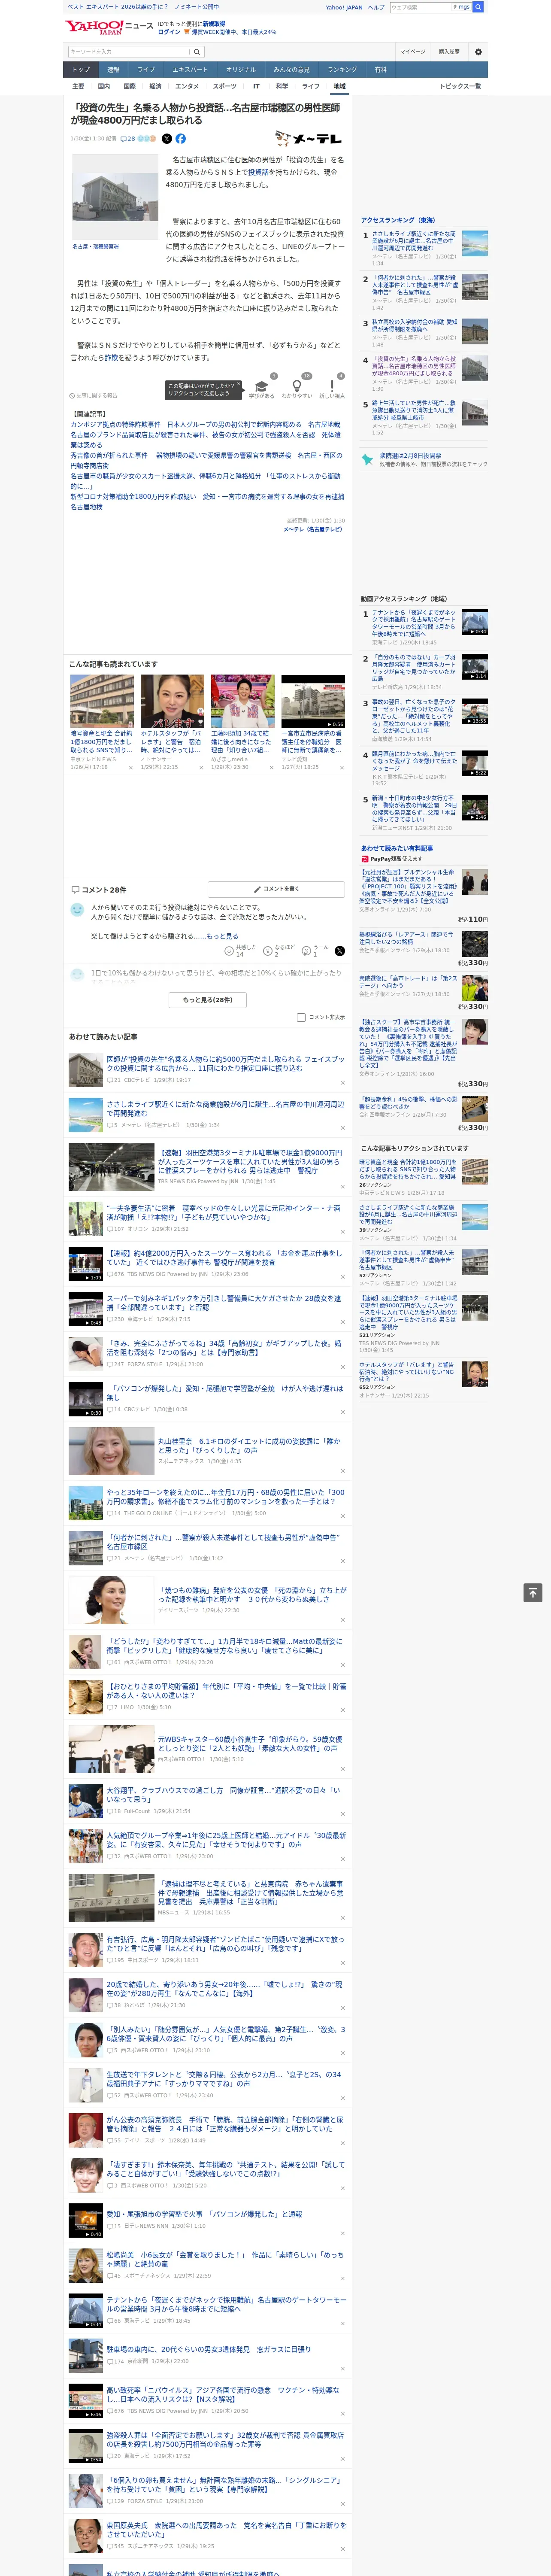Open the ranked #1 article 'ささしまライブ駅近くに'
The height and width of the screenshot is (2576, 551).
[414, 240]
